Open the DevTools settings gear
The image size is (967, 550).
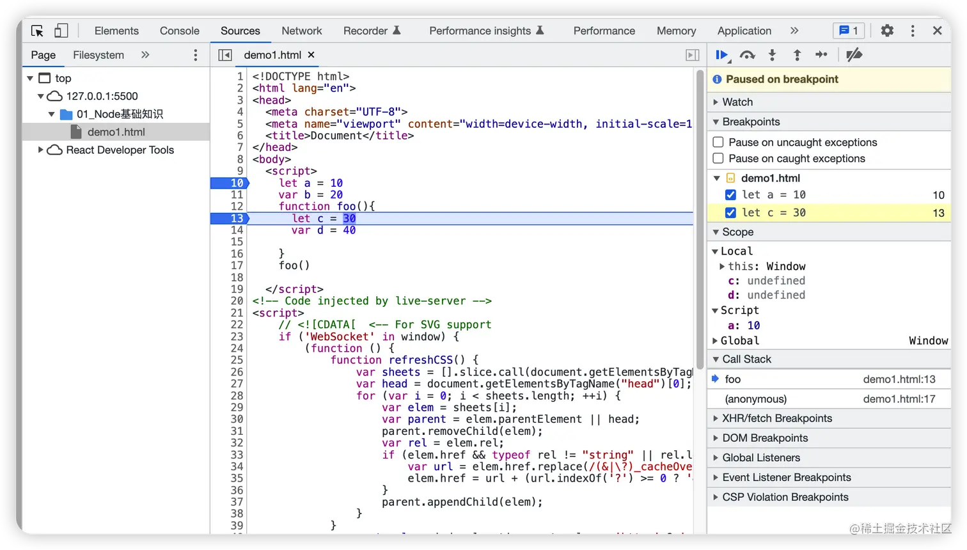(x=887, y=31)
